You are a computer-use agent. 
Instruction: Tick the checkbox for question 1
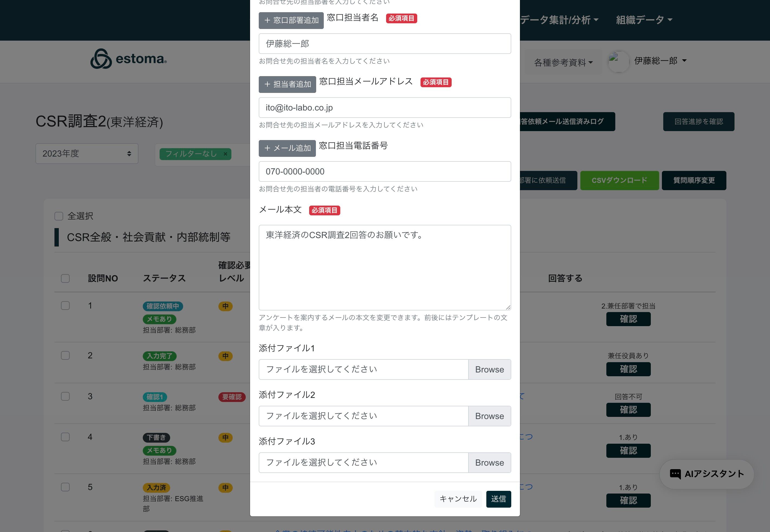pos(65,306)
